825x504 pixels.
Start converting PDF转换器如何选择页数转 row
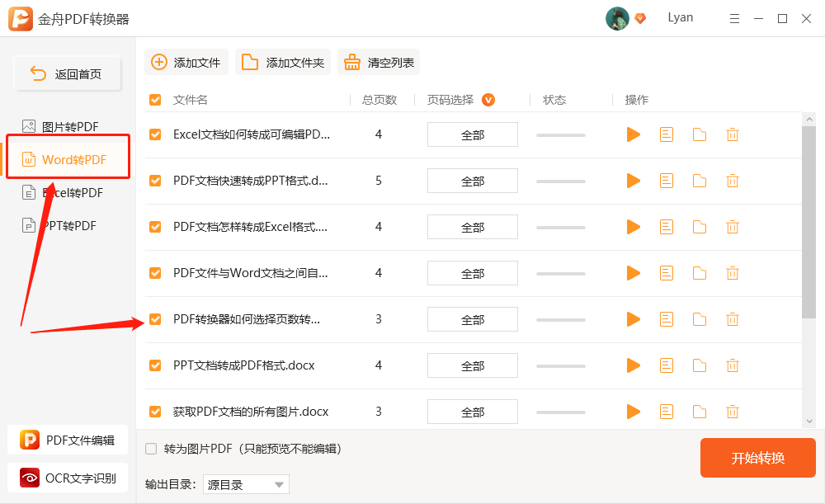coord(634,319)
